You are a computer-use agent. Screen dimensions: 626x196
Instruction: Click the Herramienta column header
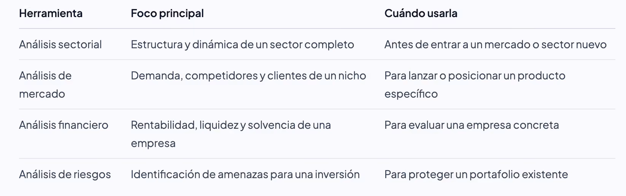point(51,13)
